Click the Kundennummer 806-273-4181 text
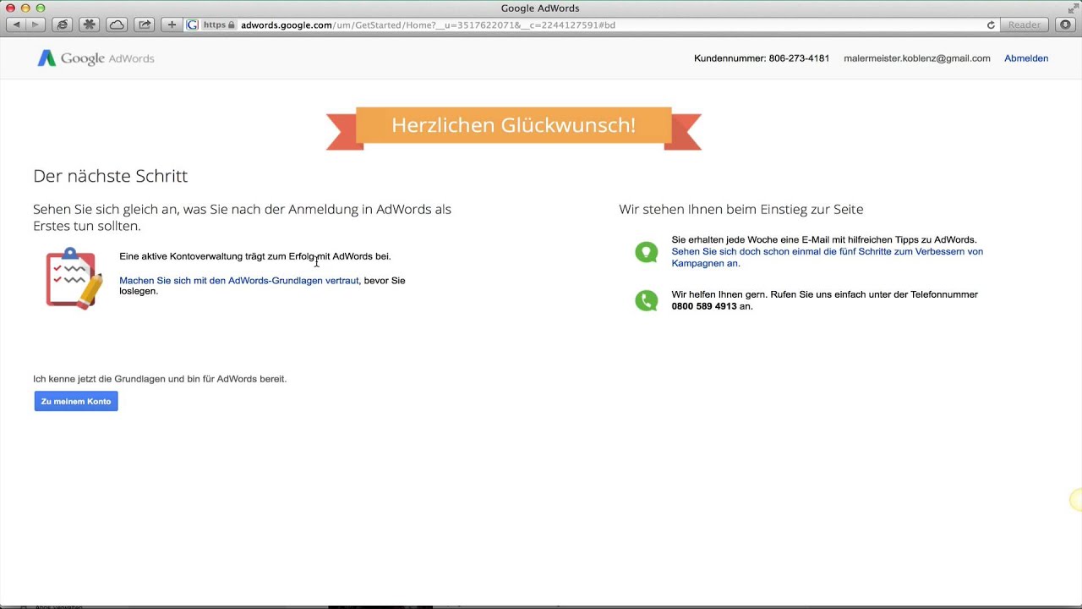The height and width of the screenshot is (609, 1082). pyautogui.click(x=762, y=58)
